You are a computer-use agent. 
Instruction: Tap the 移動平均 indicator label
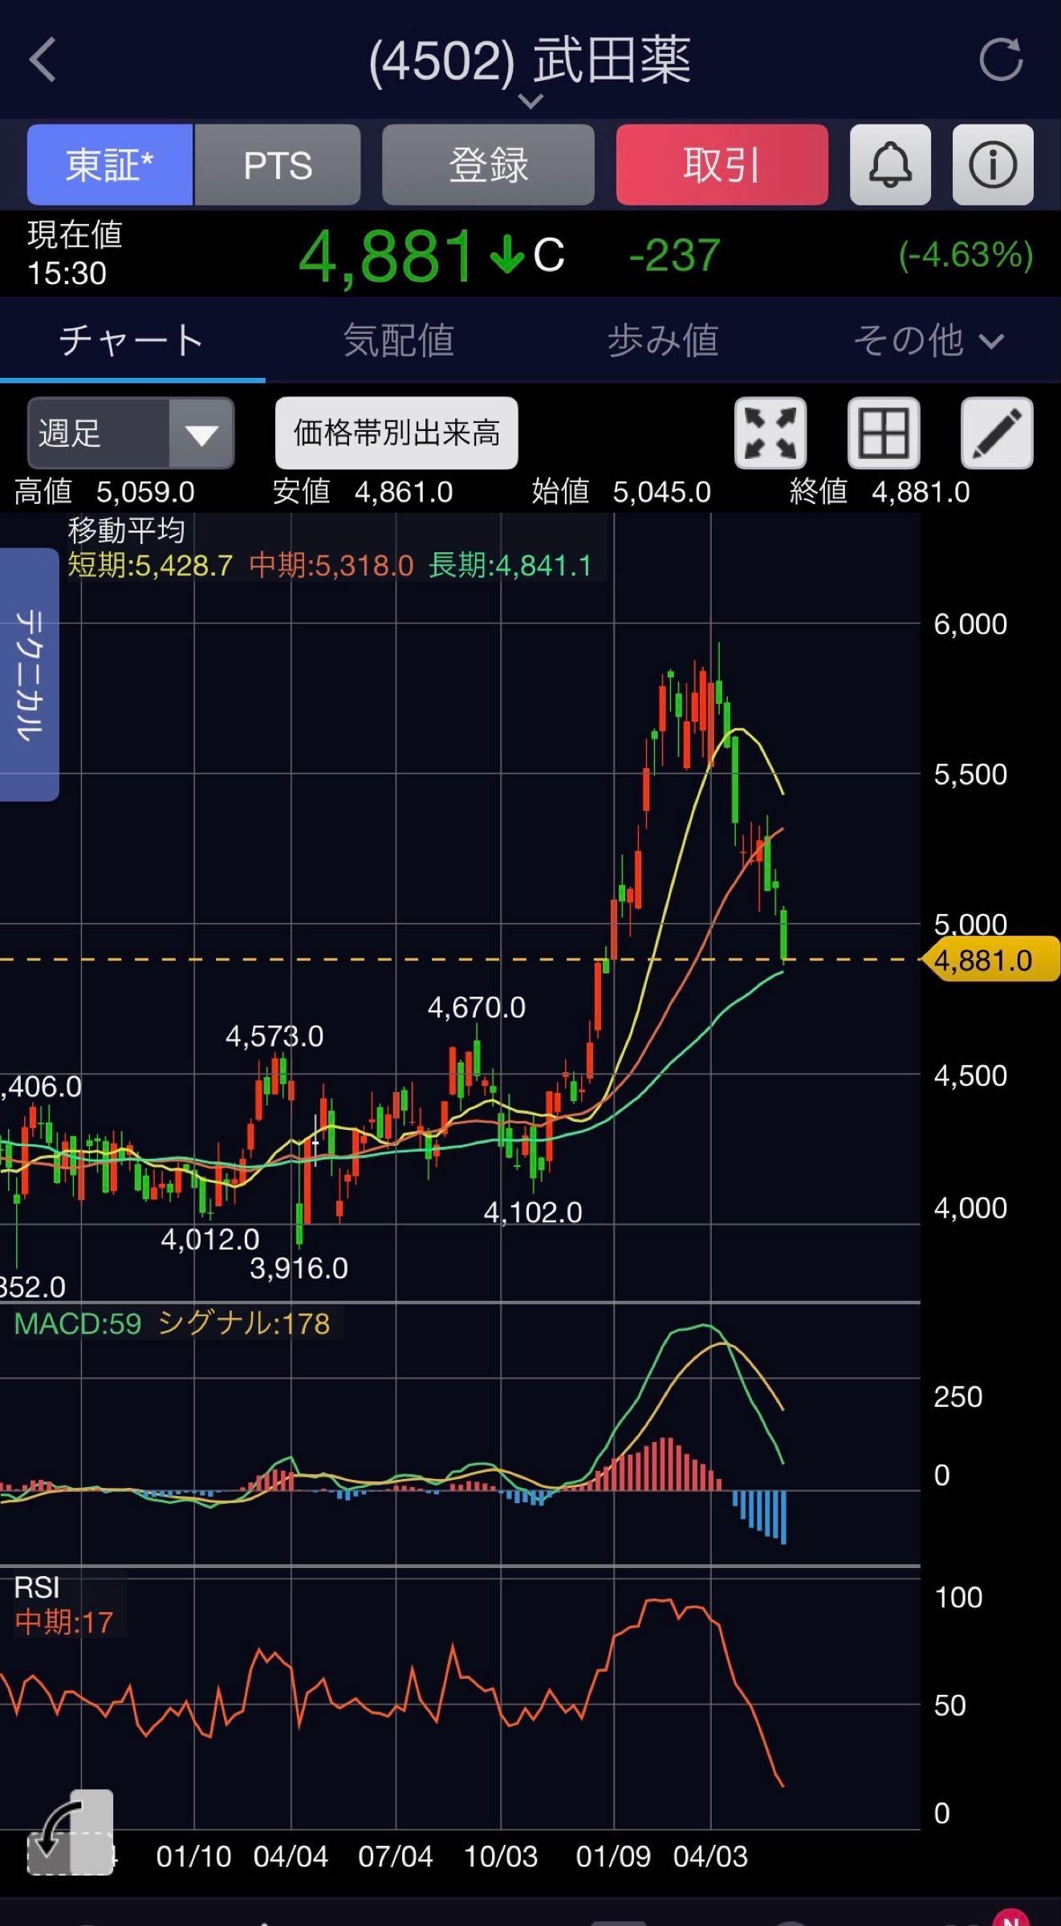[x=126, y=530]
